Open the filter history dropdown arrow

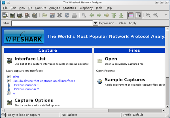95,23
